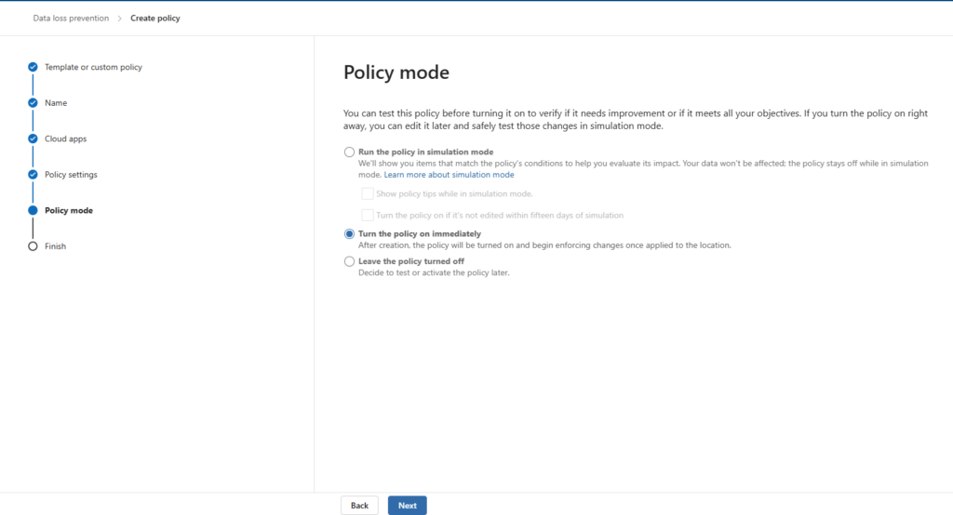Navigate to the Policy settings step label
This screenshot has height=515, width=953.
[x=71, y=175]
